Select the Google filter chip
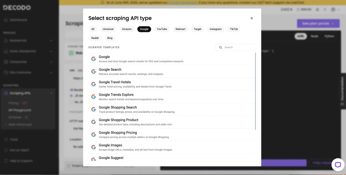Screen dimensions: 346x175 [144, 29]
